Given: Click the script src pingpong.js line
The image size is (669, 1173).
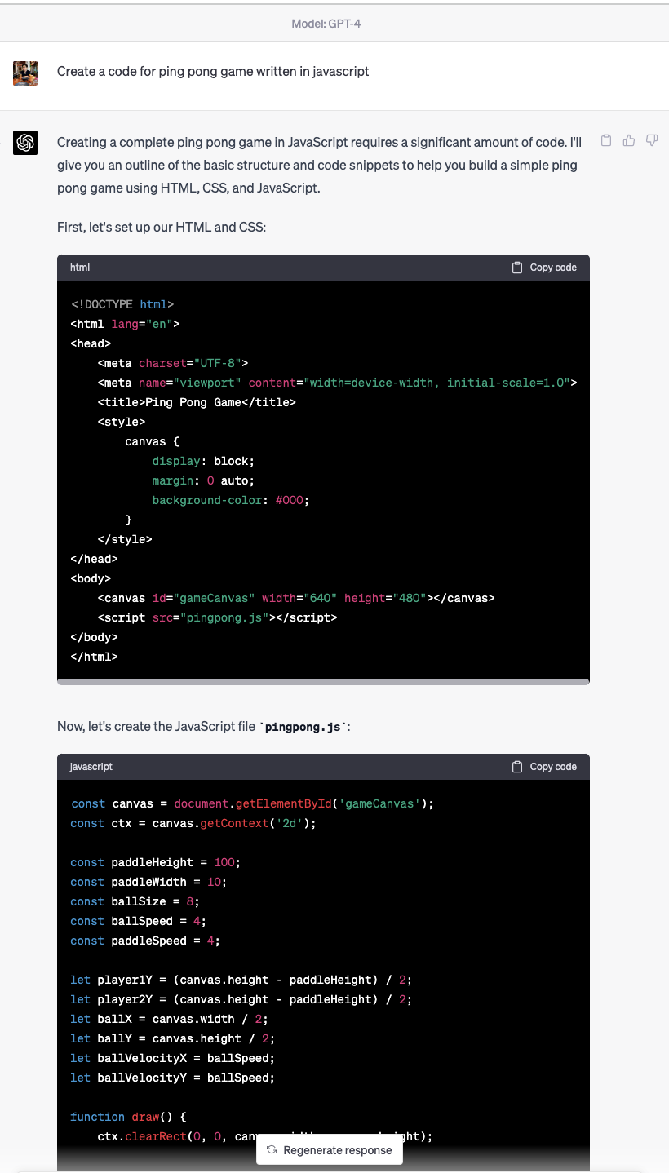Looking at the screenshot, I should pyautogui.click(x=217, y=617).
